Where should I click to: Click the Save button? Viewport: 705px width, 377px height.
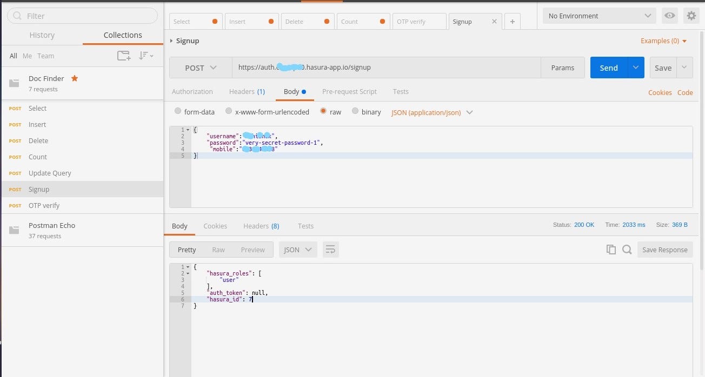(x=663, y=68)
